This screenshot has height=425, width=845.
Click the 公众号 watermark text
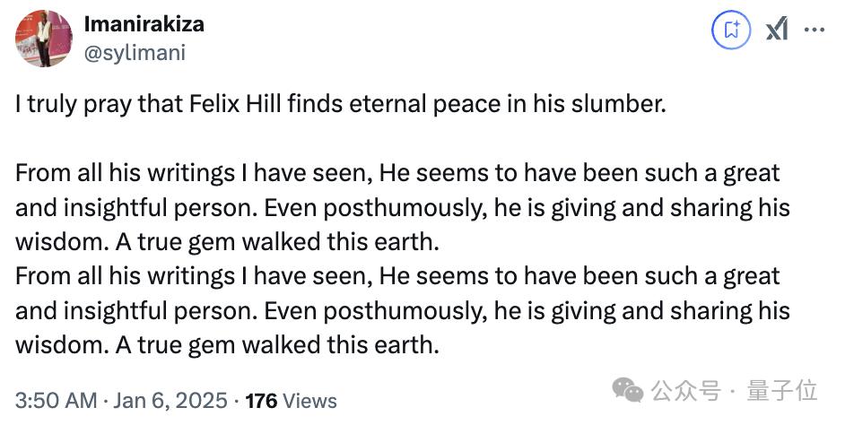(686, 391)
